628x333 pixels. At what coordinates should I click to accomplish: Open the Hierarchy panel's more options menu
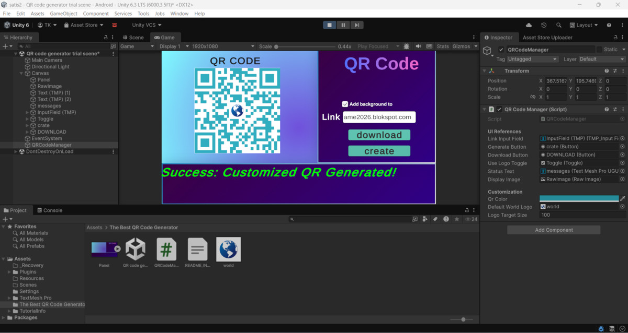pos(114,38)
